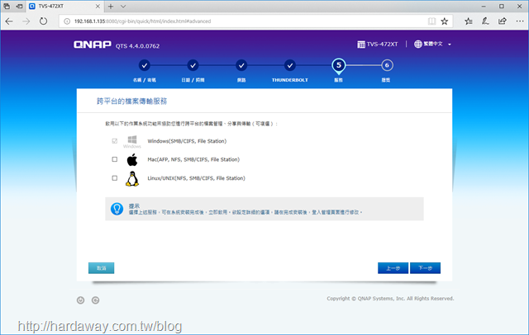This screenshot has height=335, width=529.
Task: Go to completed wizard step two
Action: [193, 65]
